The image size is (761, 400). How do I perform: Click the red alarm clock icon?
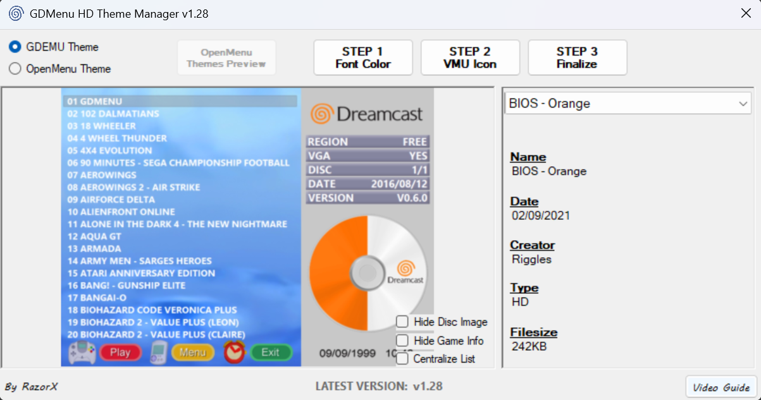click(235, 352)
